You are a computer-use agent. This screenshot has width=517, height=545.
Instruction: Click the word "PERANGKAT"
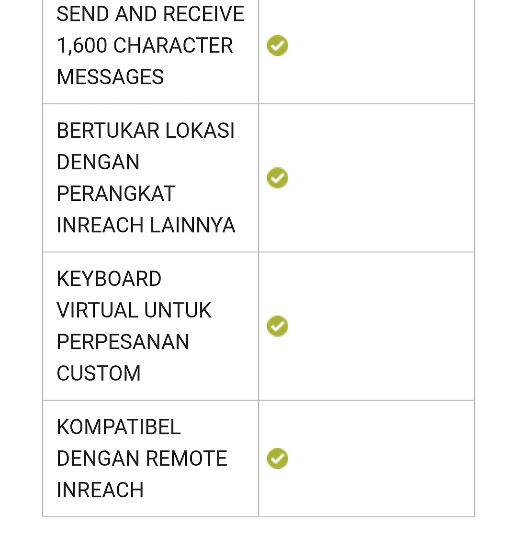pyautogui.click(x=116, y=194)
